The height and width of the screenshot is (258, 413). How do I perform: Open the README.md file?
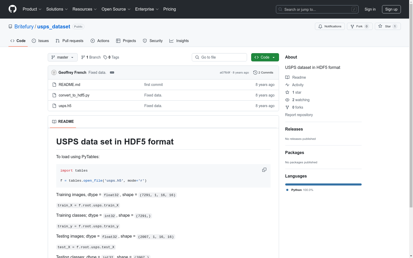(x=69, y=85)
